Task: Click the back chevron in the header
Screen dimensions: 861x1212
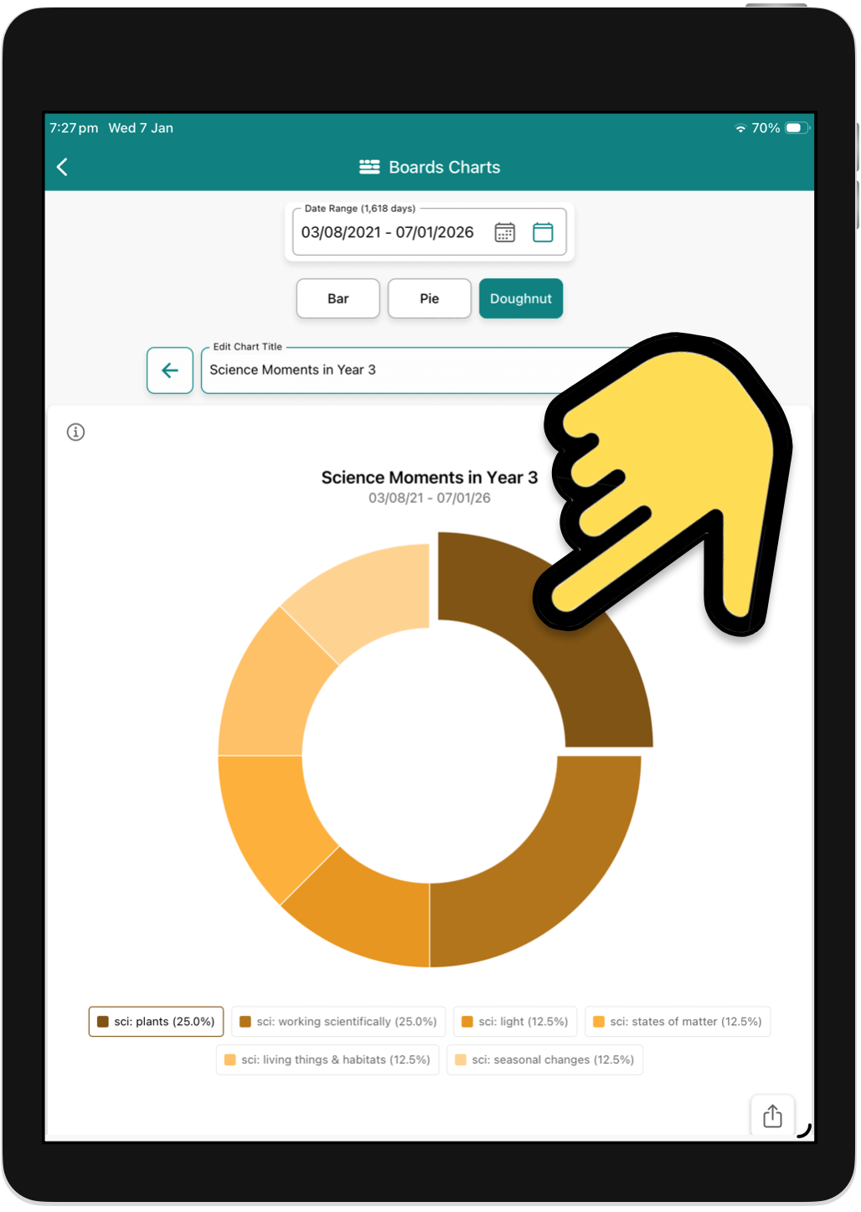Action: click(x=62, y=167)
